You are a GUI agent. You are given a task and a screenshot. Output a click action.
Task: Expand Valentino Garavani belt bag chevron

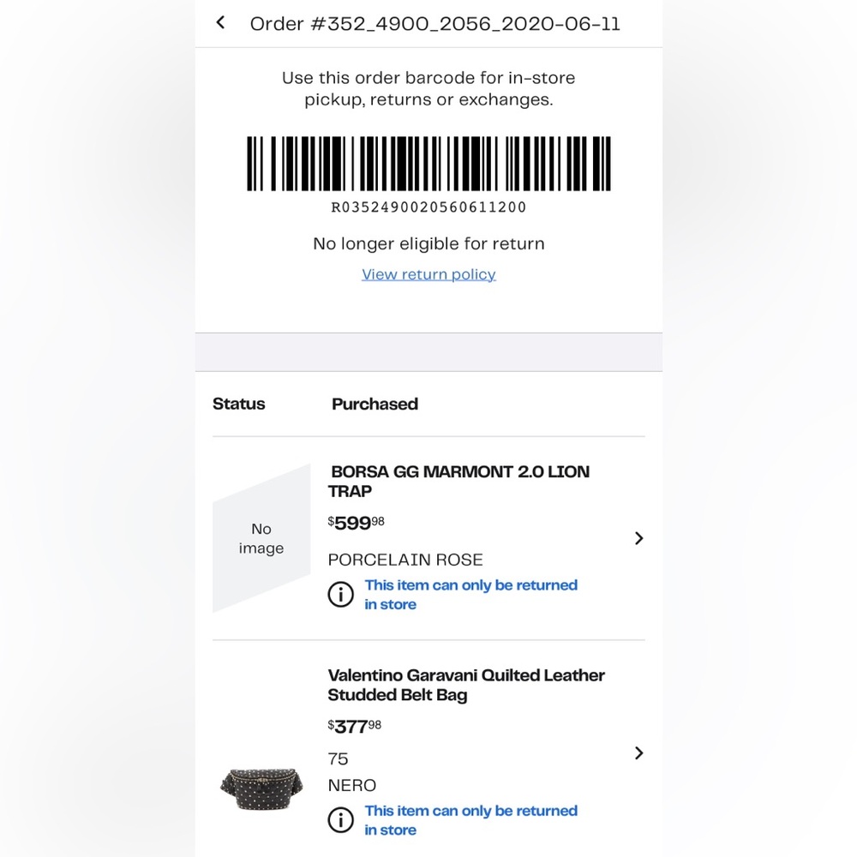pos(638,753)
